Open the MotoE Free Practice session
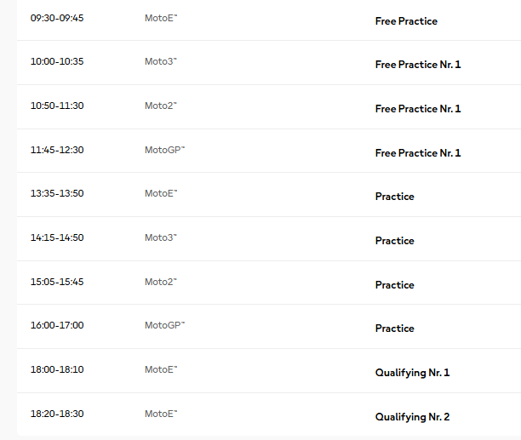This screenshot has width=521, height=440. [x=406, y=21]
